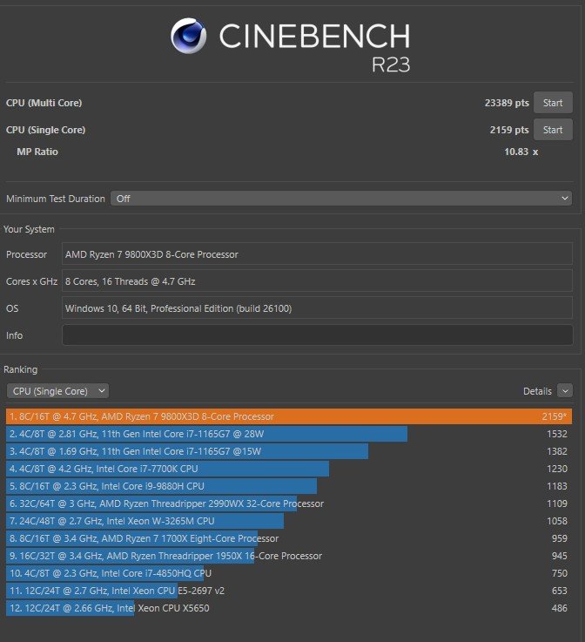Click the Cores x GHz field
This screenshot has height=642, width=585.
click(x=317, y=280)
